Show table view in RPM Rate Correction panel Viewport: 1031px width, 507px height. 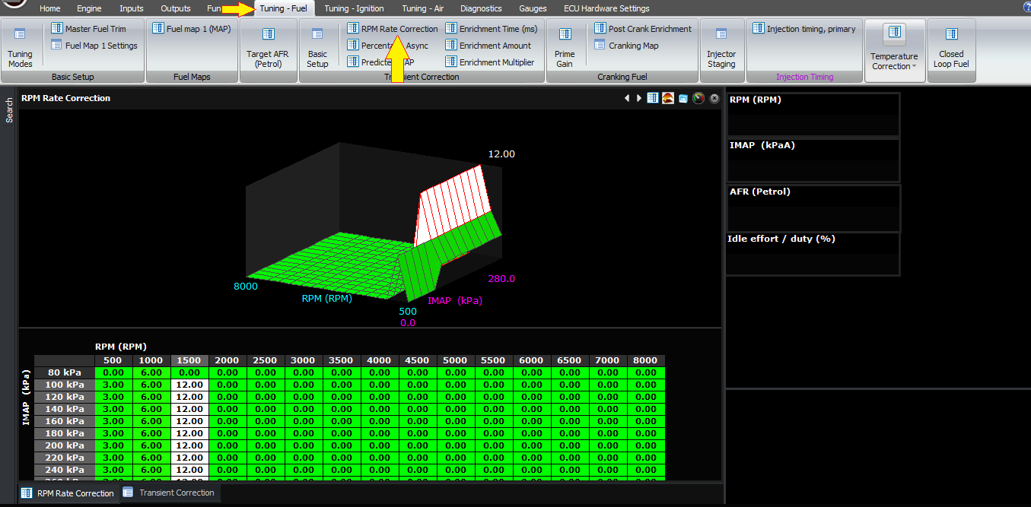point(653,98)
